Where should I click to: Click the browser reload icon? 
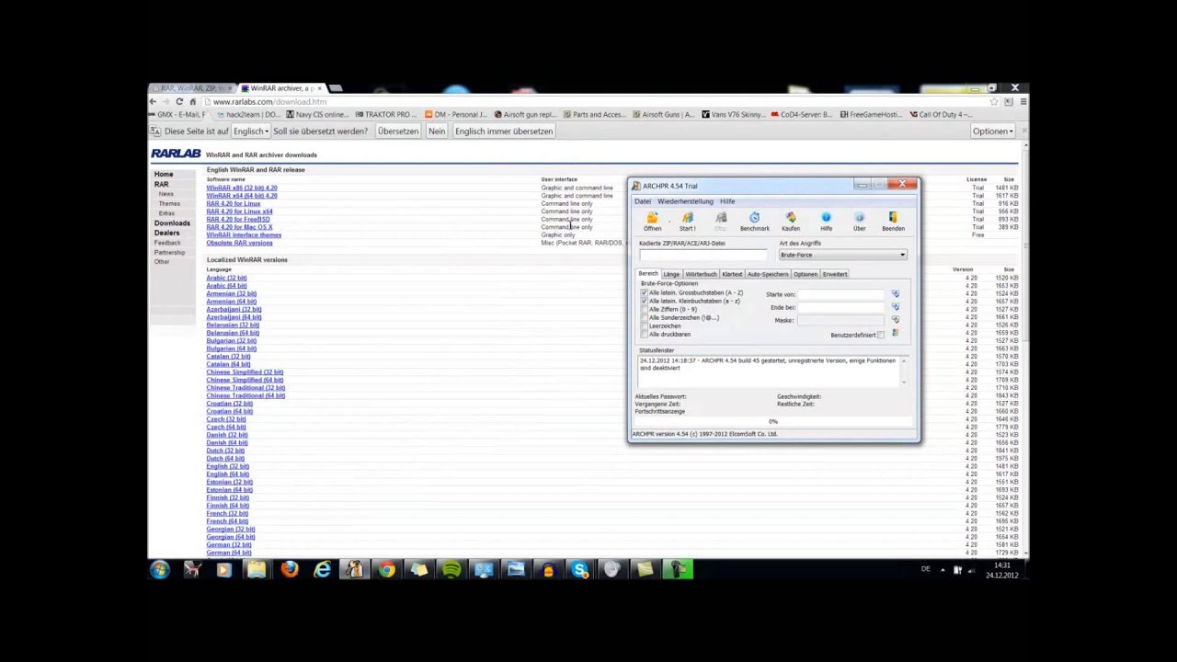point(179,101)
